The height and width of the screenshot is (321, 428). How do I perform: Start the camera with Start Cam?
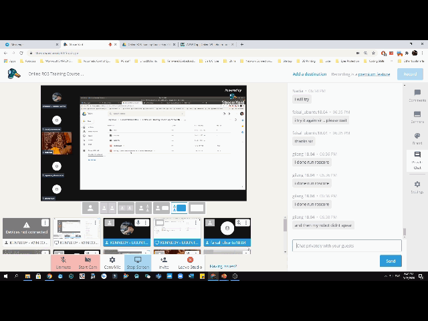click(x=88, y=263)
